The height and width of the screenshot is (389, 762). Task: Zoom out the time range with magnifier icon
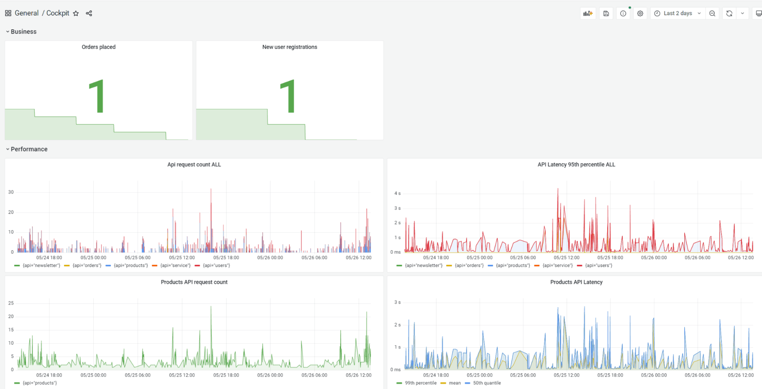click(712, 13)
